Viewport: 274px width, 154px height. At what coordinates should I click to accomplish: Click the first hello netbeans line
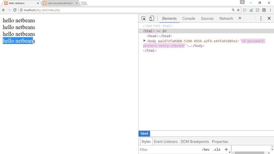[19, 21]
